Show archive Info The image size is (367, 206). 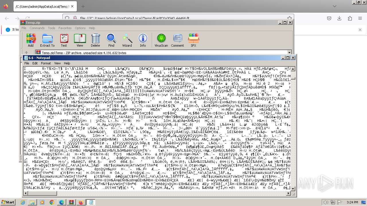point(143,40)
